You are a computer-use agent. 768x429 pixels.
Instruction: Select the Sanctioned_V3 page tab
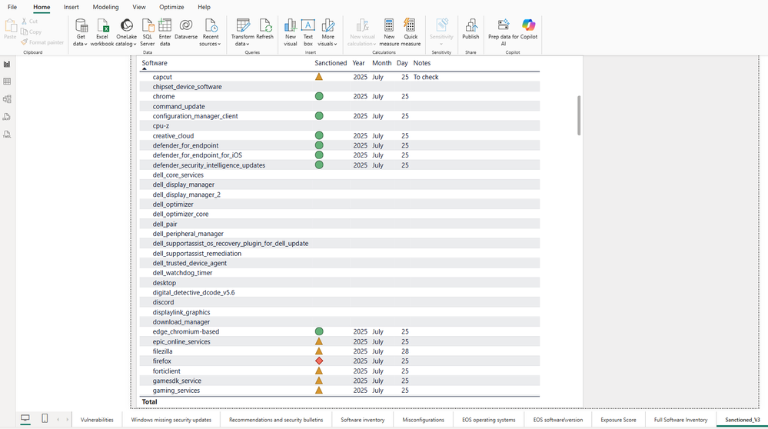click(743, 420)
